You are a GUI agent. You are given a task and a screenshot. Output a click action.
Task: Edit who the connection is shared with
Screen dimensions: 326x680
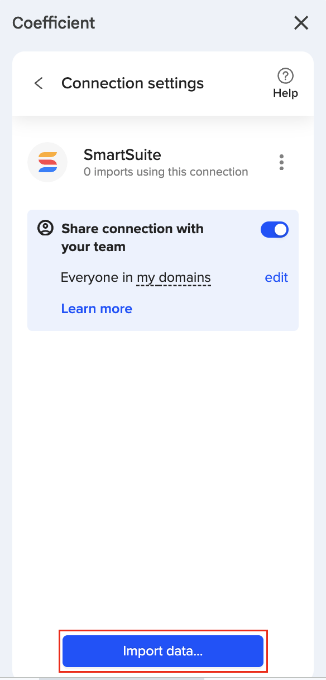coord(276,277)
